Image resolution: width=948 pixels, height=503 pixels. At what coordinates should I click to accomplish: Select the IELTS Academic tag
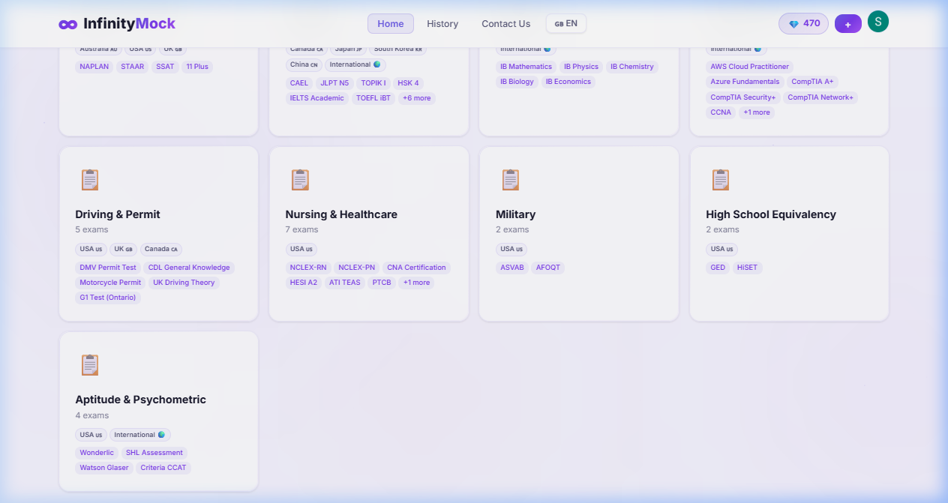[x=317, y=98]
